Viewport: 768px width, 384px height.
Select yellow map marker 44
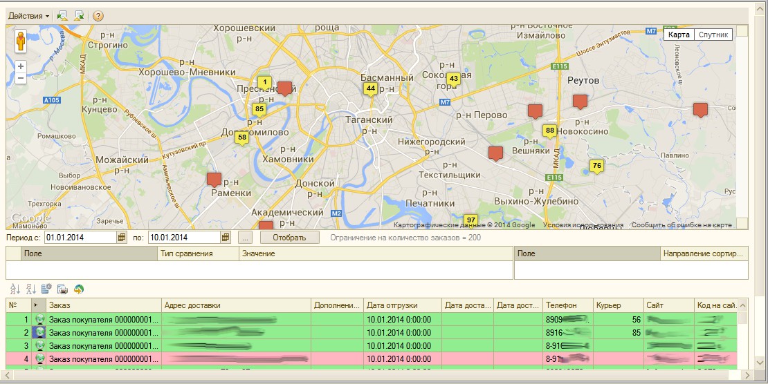click(x=370, y=90)
